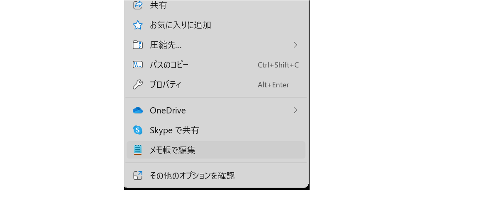This screenshot has width=498, height=207.
Task: Select the 共有 menu label
Action: [158, 5]
